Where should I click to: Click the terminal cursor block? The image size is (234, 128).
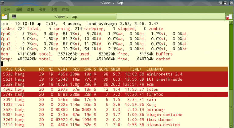(x=2, y=64)
